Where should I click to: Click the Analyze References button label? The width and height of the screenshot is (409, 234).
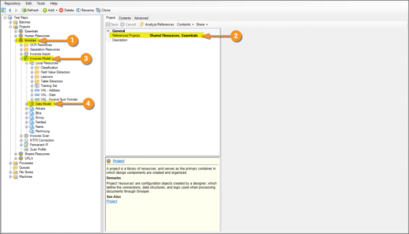tap(160, 24)
